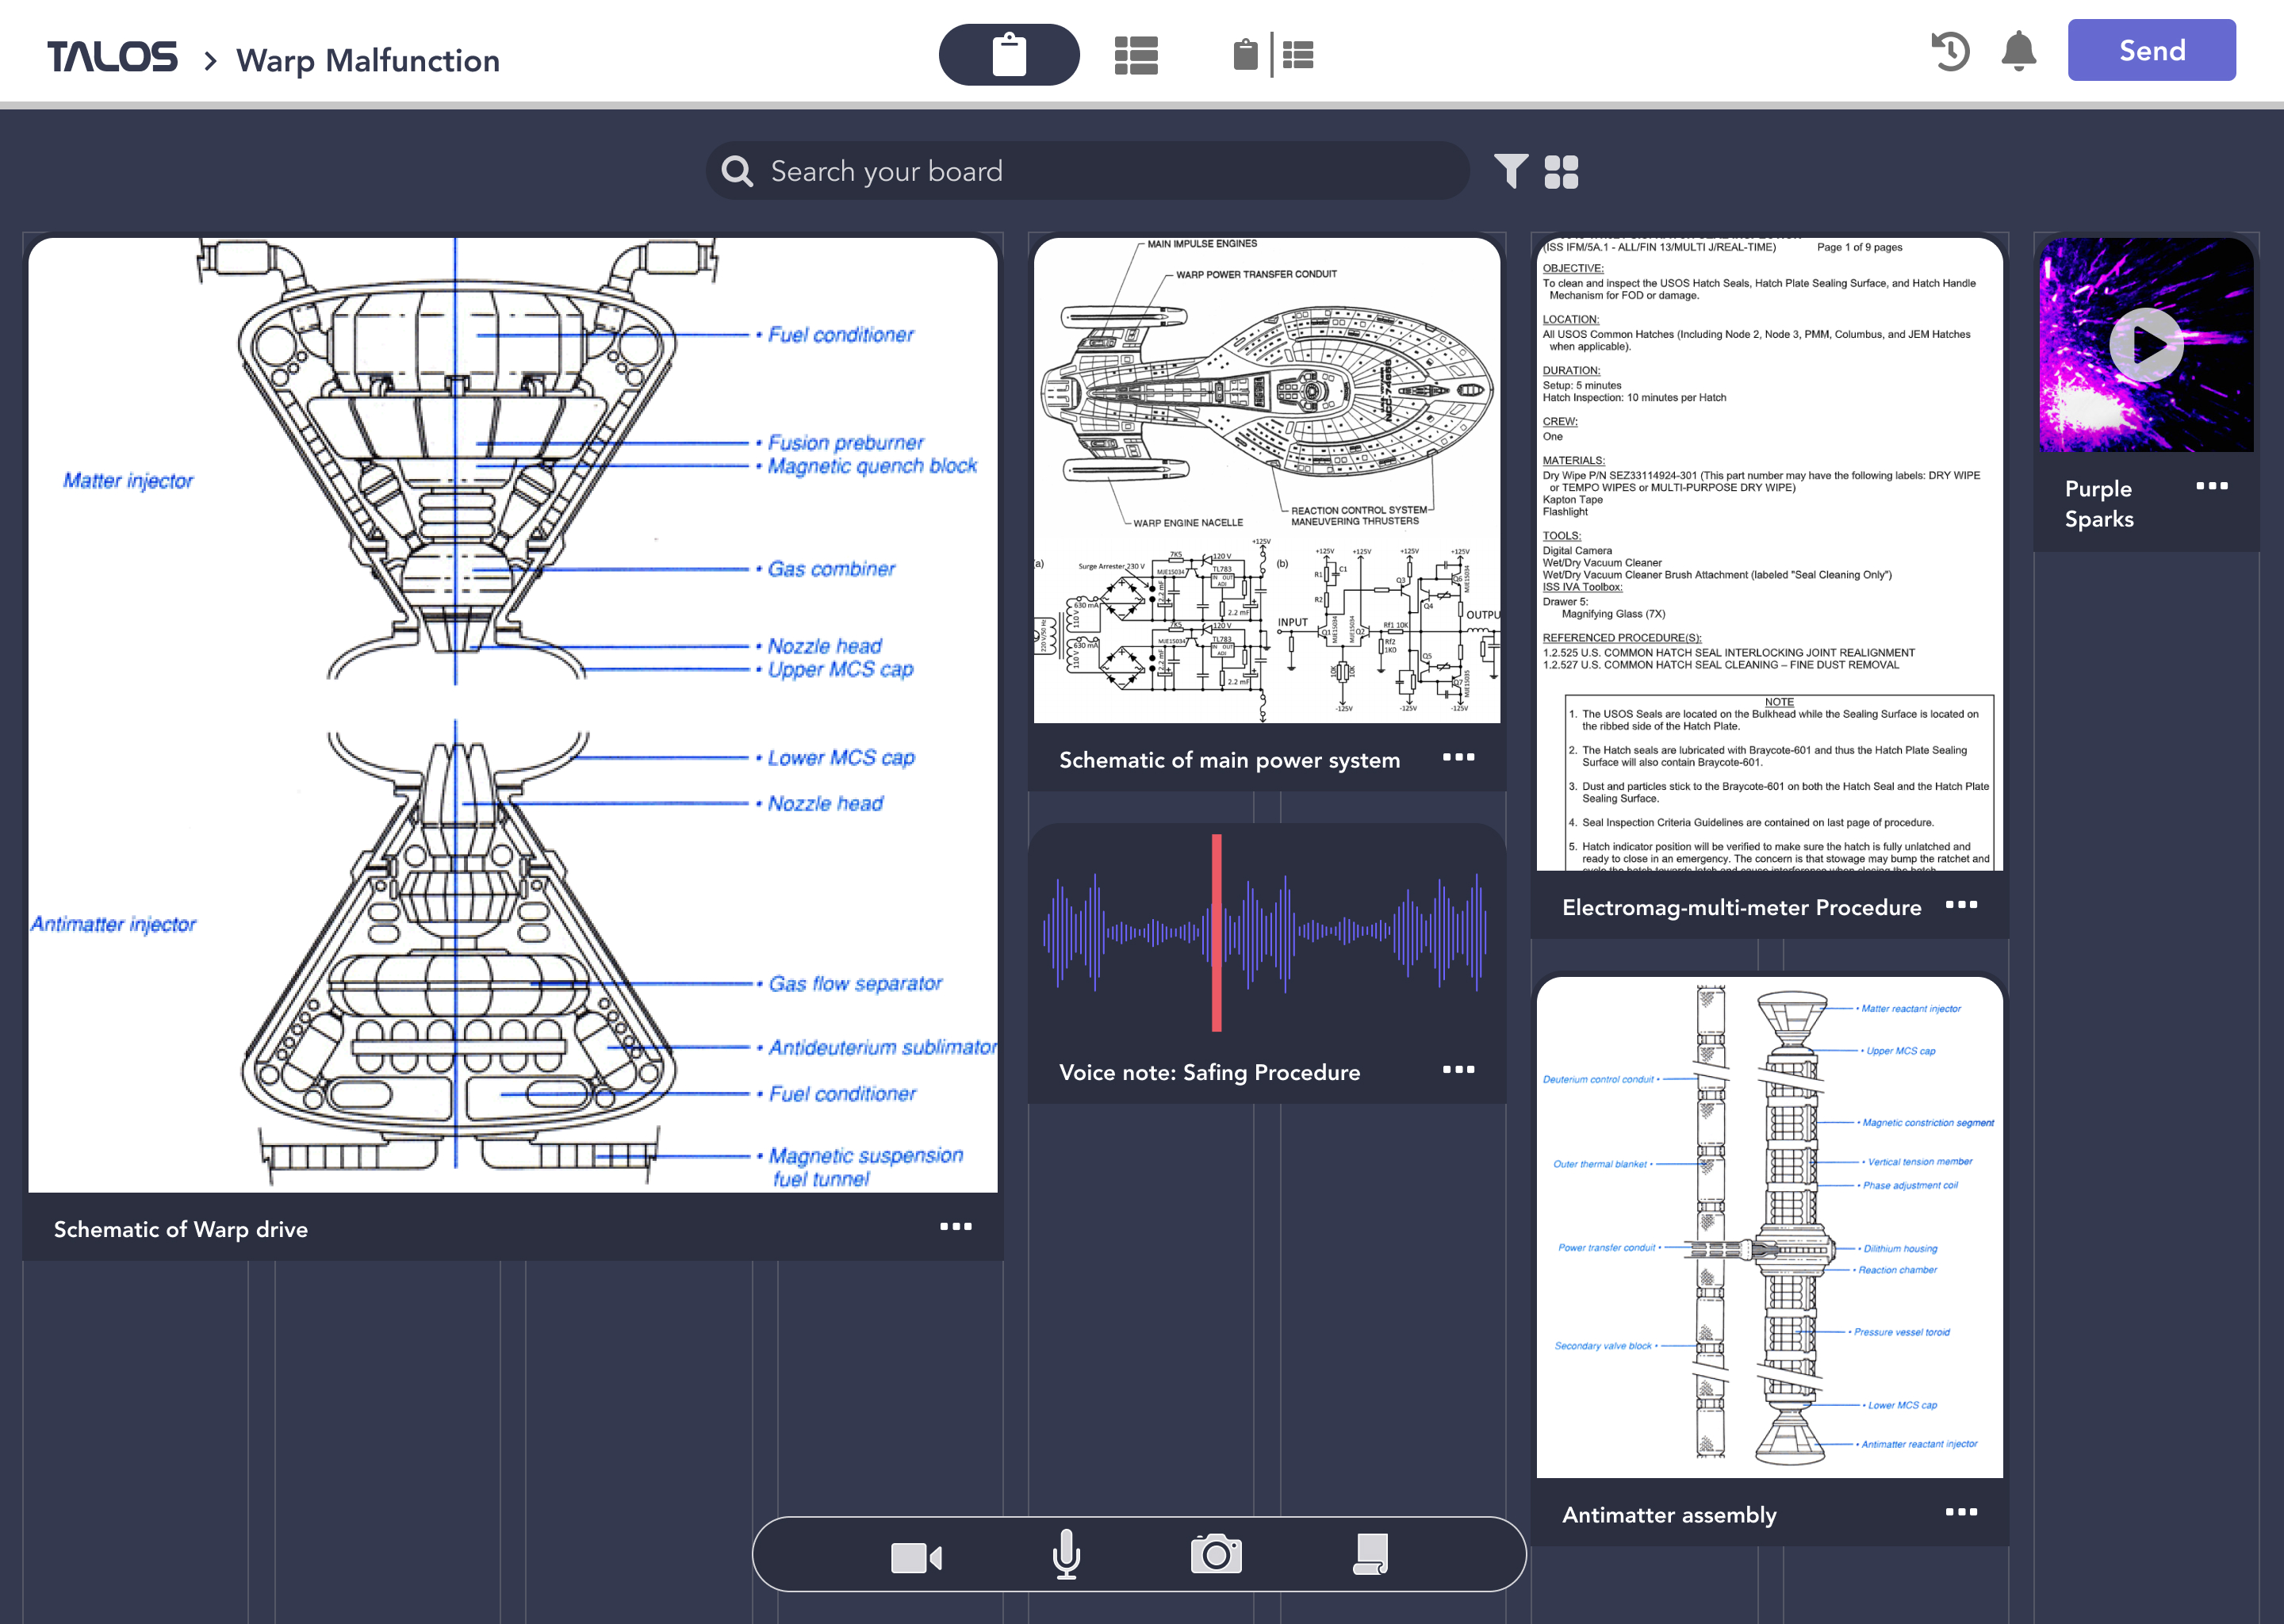Image resolution: width=2284 pixels, height=1624 pixels.
Task: Switch to list view tab
Action: click(x=1136, y=55)
